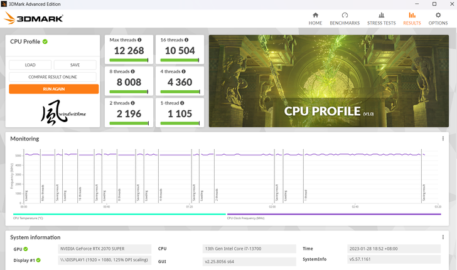Click info icon beside 1-thread
Image resolution: width=457 pixels, height=270 pixels.
(182, 103)
